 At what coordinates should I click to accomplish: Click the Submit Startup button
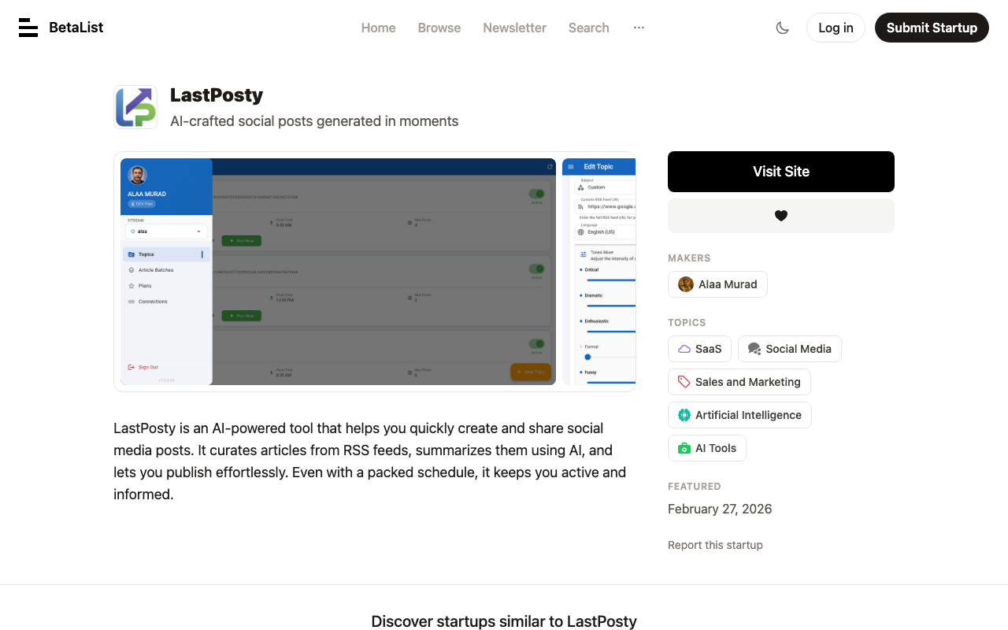(x=932, y=28)
